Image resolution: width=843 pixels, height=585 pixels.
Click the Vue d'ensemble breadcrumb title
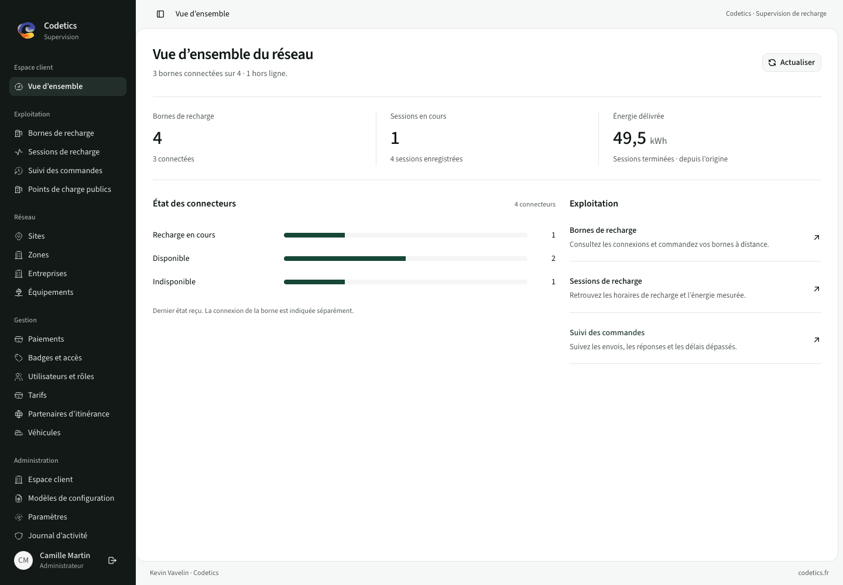coord(203,14)
